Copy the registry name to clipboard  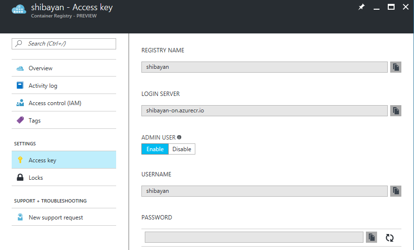coord(396,67)
